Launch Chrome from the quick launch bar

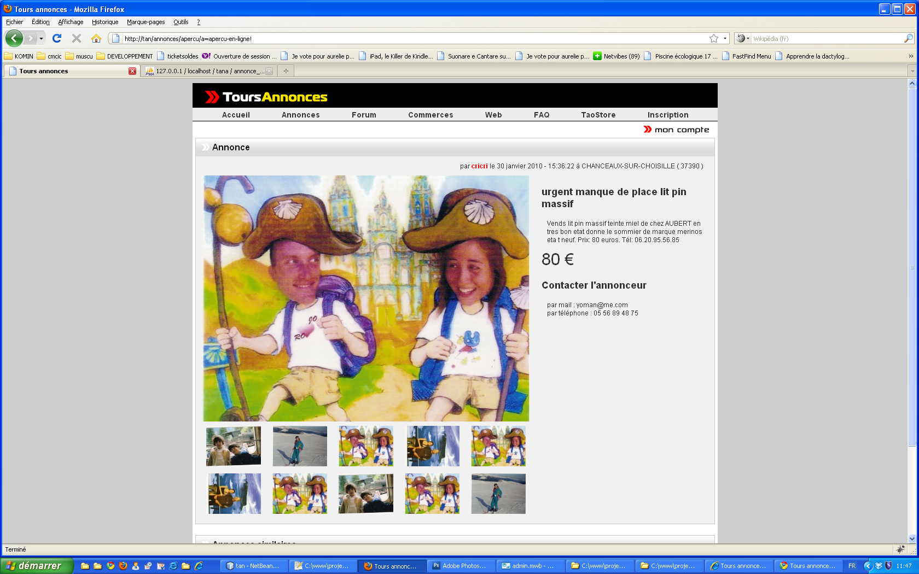[x=110, y=566]
